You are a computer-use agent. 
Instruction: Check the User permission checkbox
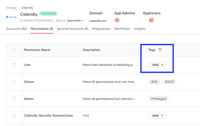[x=14, y=65]
